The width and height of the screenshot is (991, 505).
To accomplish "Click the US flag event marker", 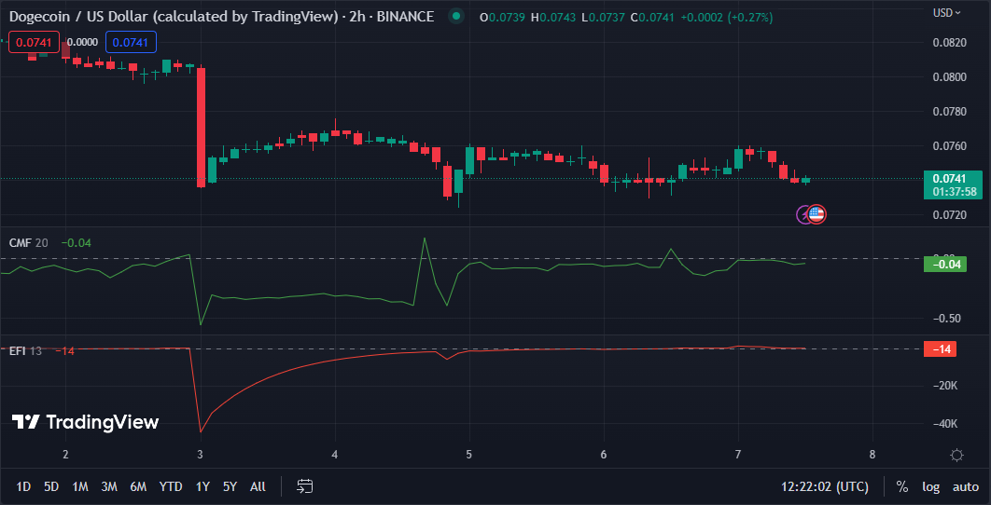I will click(817, 214).
